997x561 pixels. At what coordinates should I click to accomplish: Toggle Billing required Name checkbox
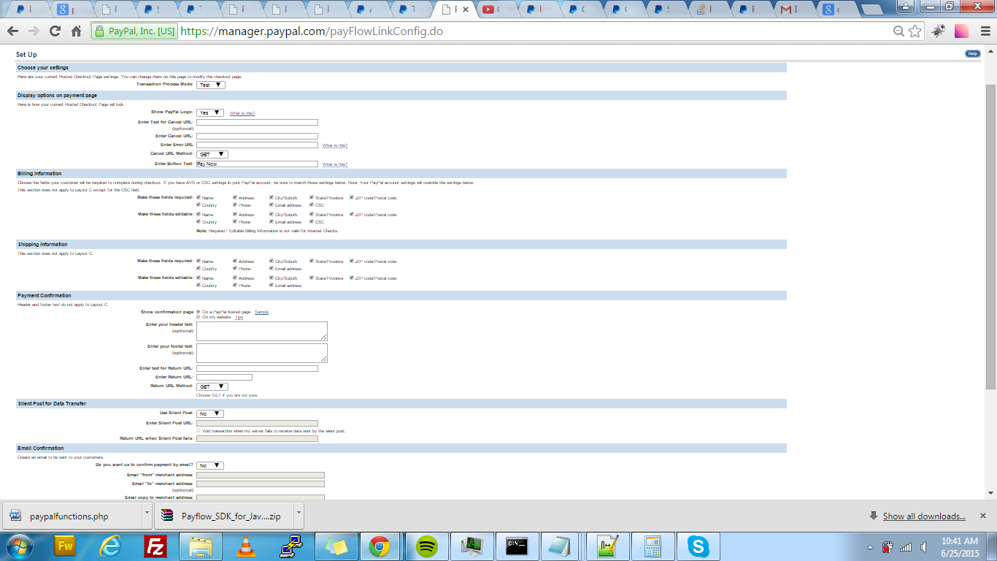click(x=199, y=197)
